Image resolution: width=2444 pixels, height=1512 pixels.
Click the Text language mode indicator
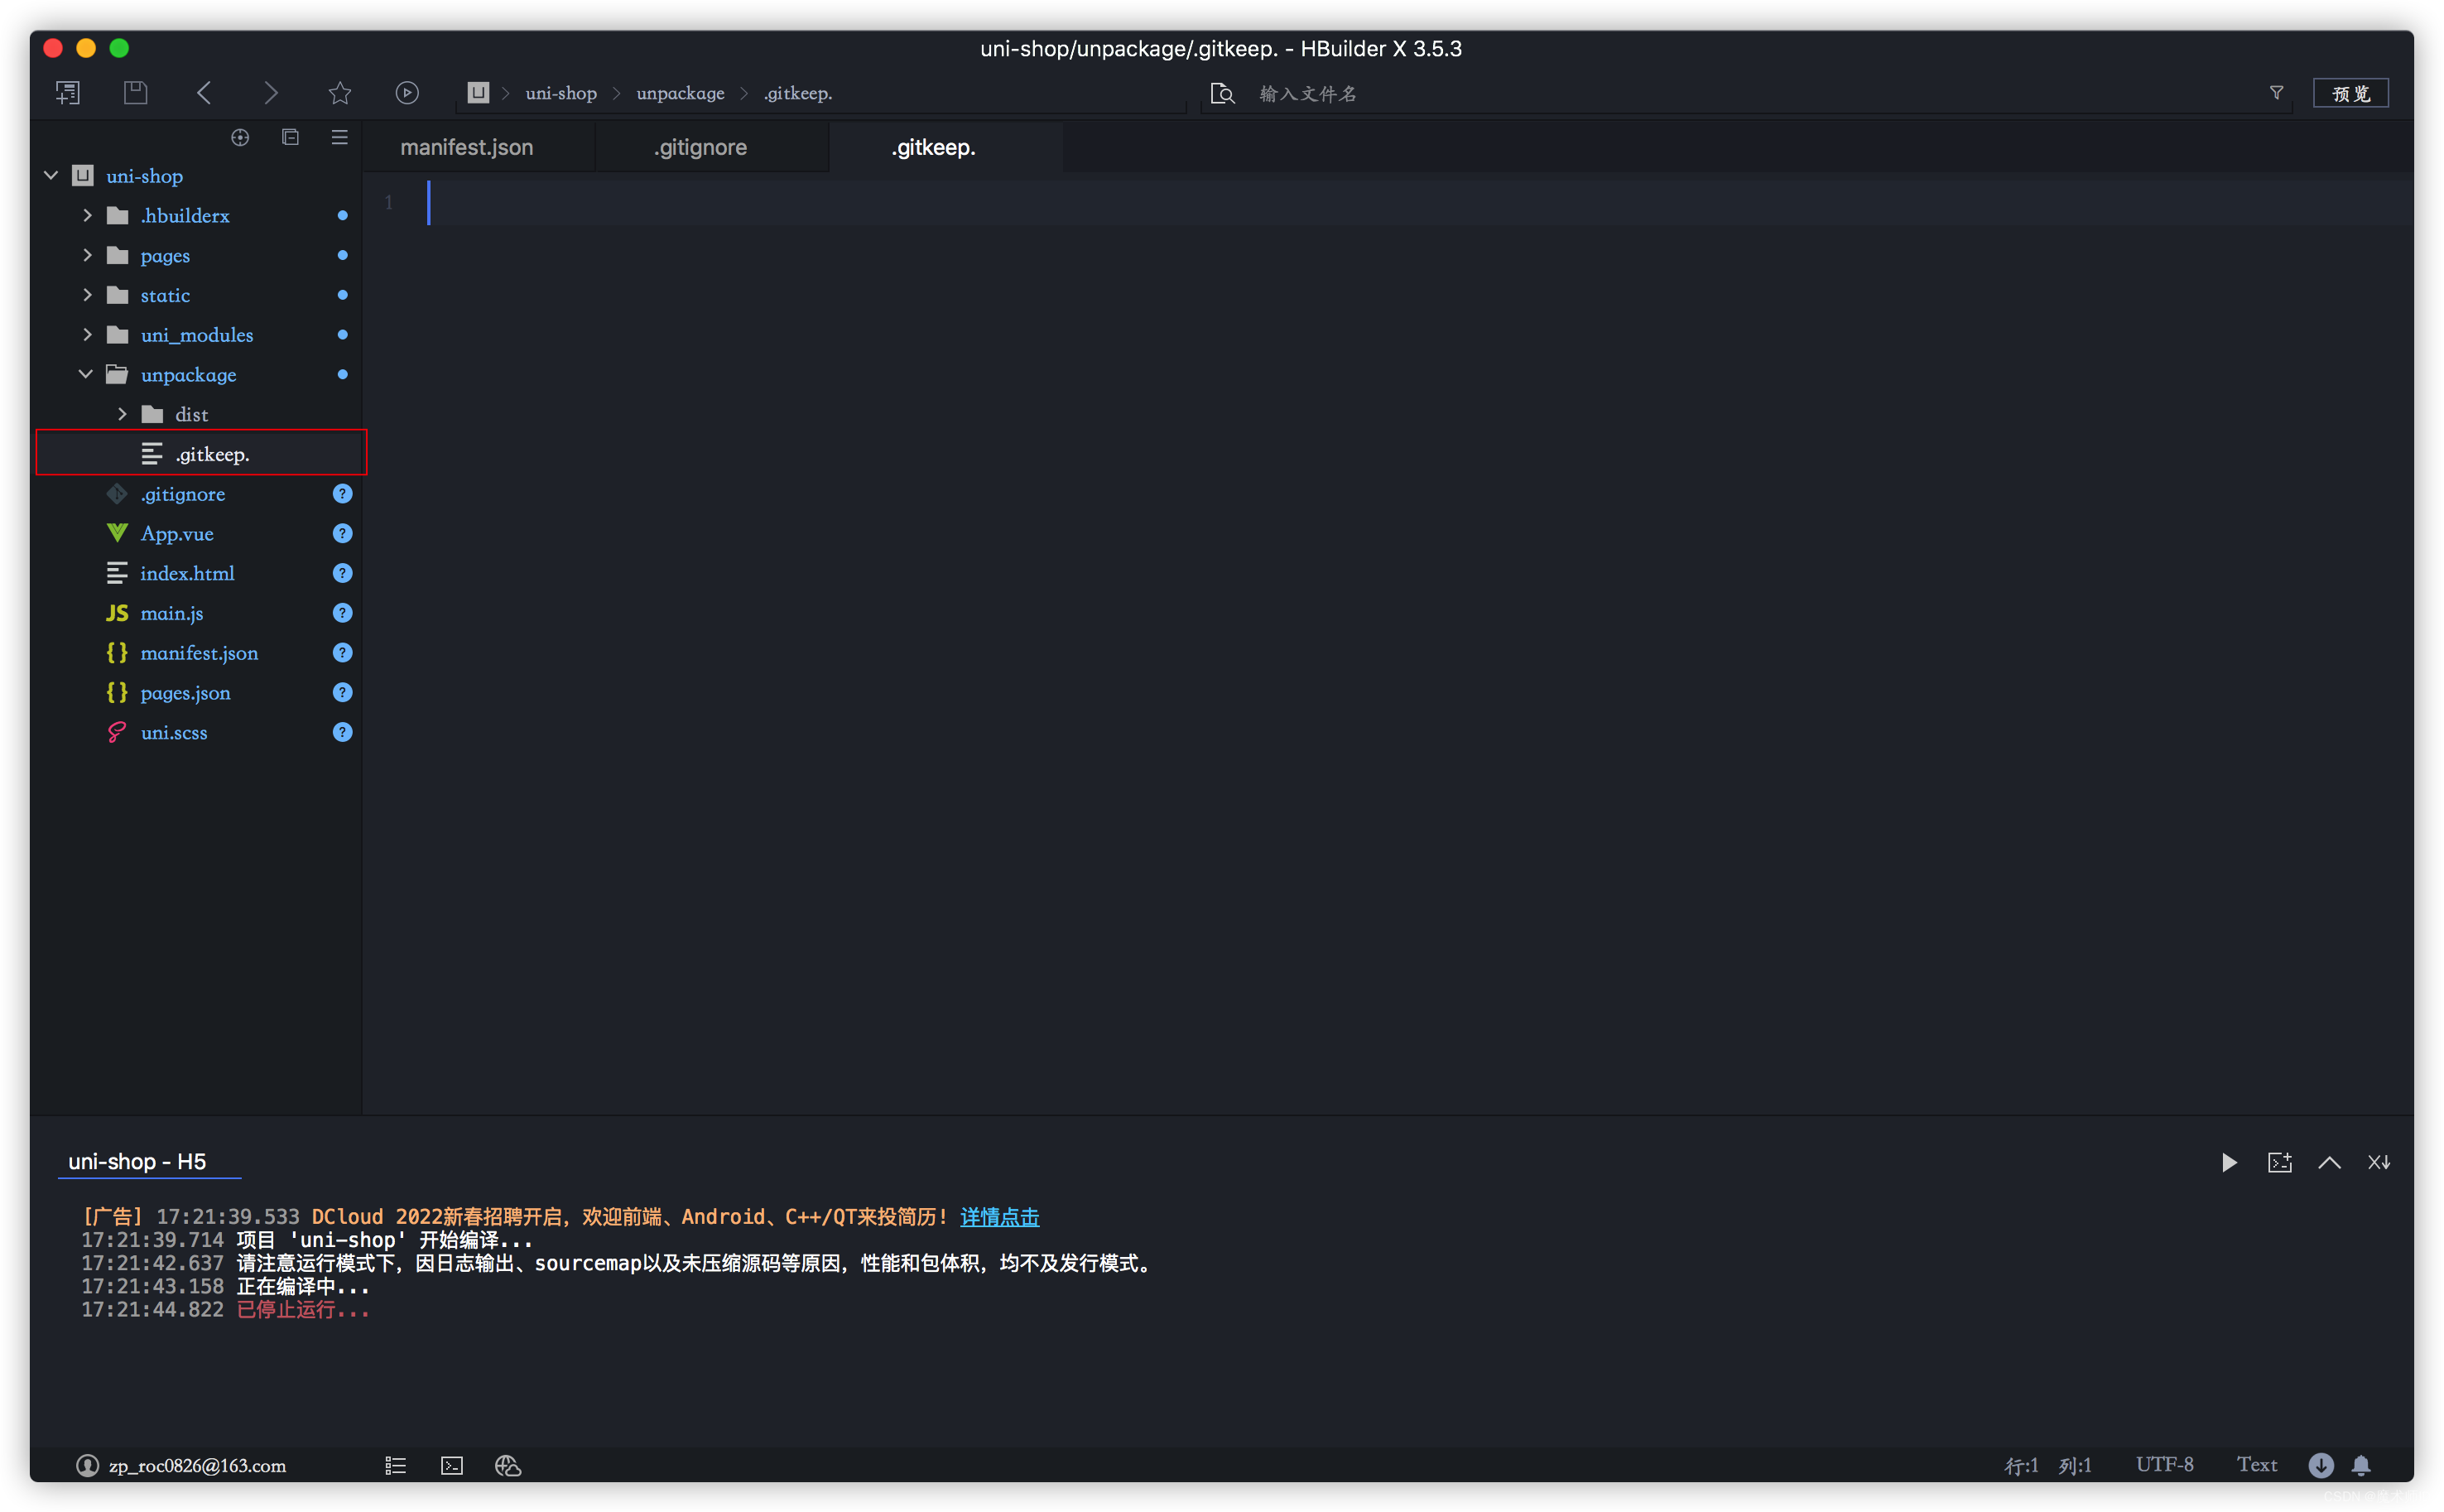[2256, 1464]
